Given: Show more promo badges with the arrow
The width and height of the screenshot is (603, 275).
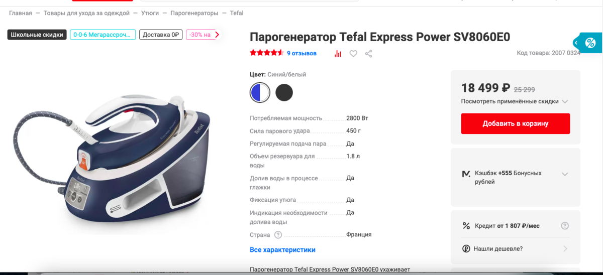Looking at the screenshot, I should (217, 35).
